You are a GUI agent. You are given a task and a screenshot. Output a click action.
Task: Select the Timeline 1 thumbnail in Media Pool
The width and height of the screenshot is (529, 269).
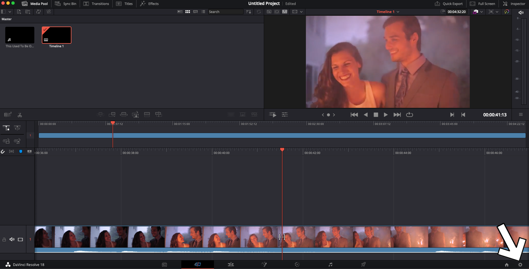coord(56,35)
